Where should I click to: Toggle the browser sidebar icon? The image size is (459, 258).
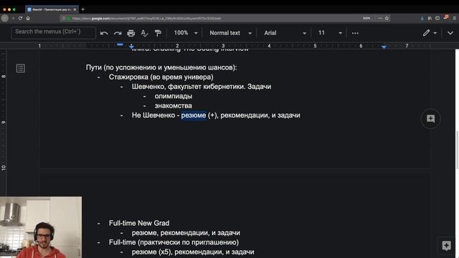point(437,18)
